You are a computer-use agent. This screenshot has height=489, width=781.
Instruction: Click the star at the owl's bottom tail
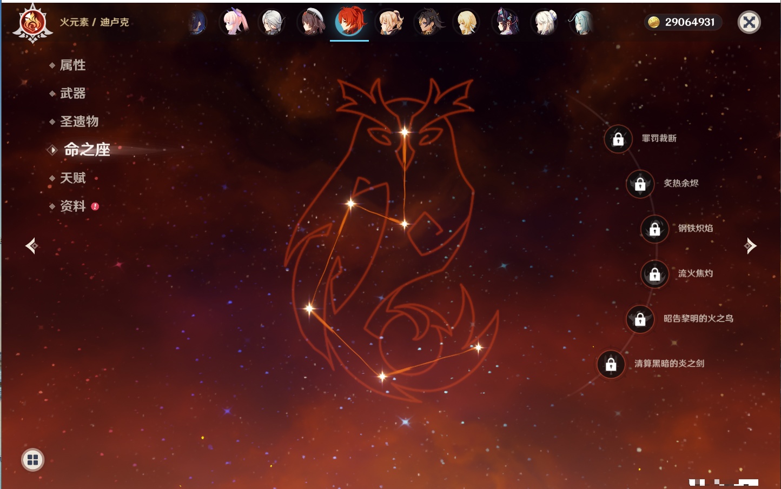pos(382,376)
